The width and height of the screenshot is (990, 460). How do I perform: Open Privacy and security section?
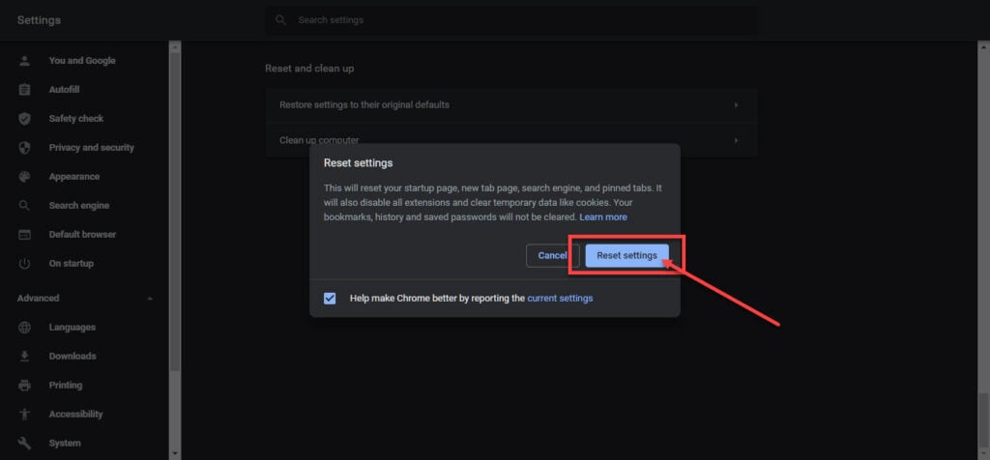point(92,148)
